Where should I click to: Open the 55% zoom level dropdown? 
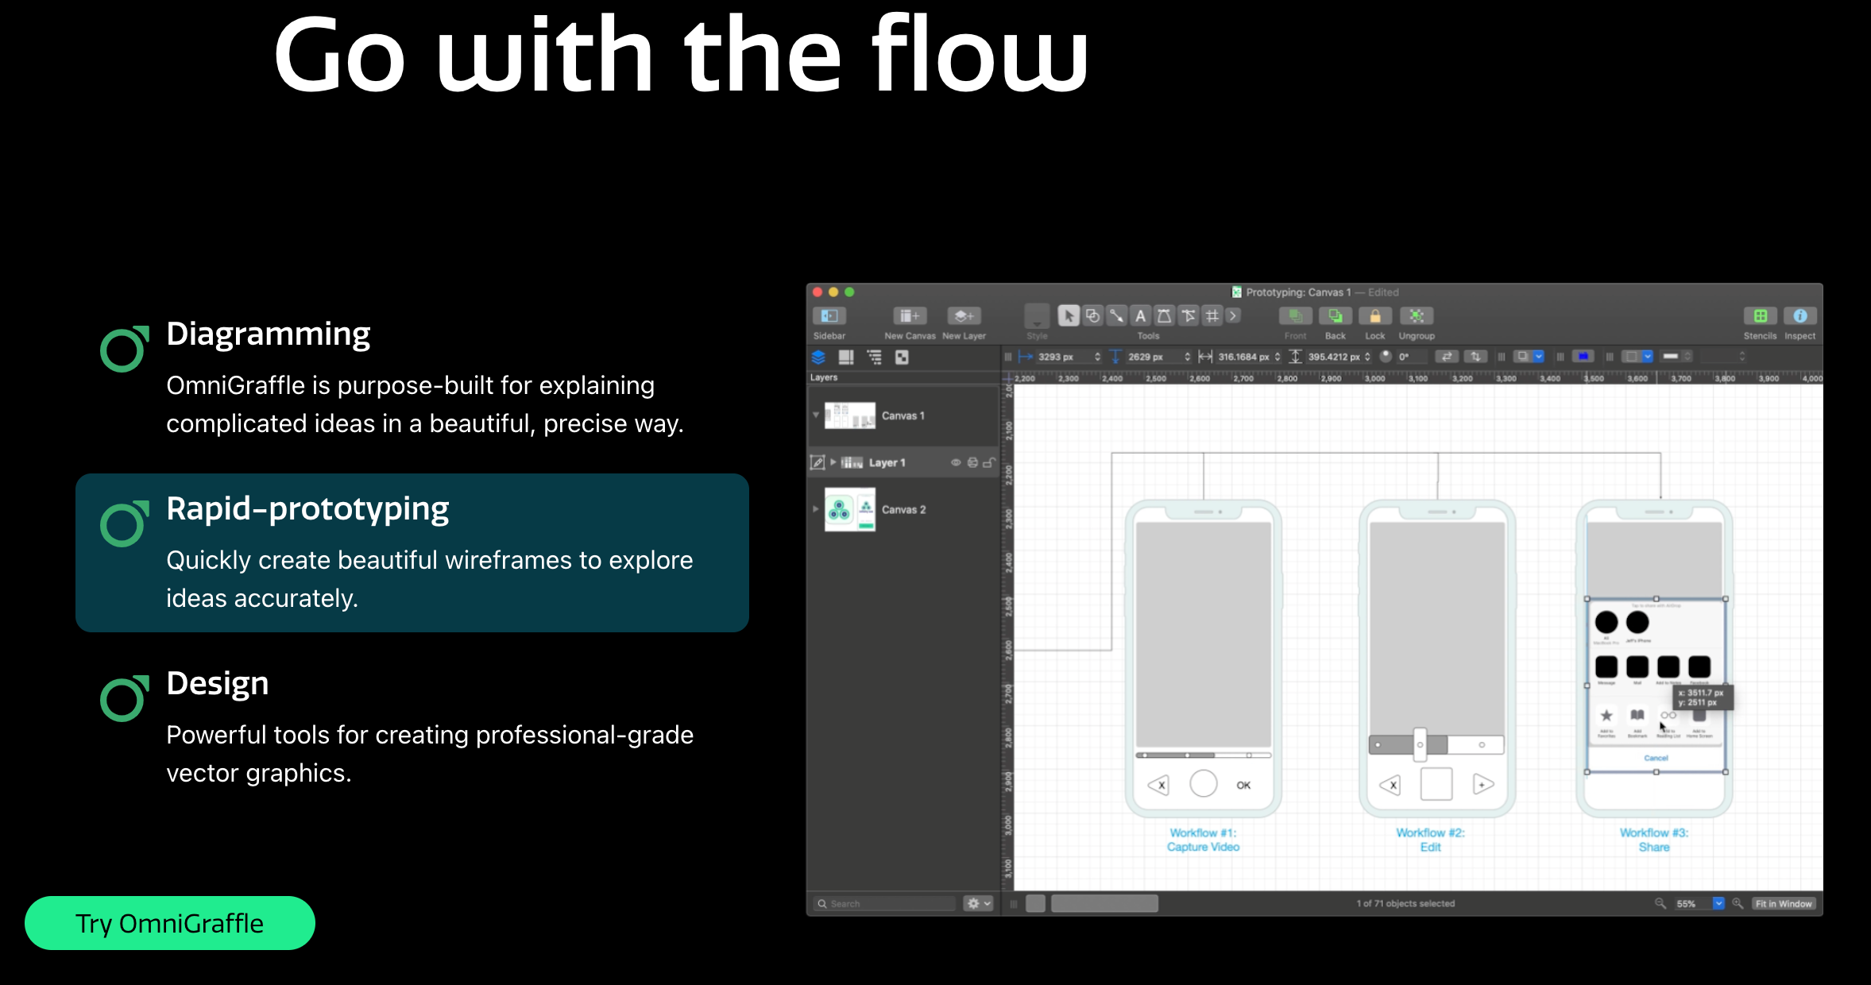click(1718, 903)
